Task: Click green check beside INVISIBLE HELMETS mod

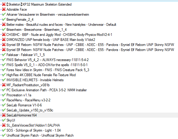Action: [3, 80]
